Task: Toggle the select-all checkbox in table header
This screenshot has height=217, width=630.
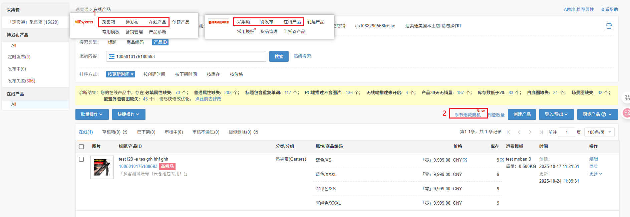Action: point(81,147)
